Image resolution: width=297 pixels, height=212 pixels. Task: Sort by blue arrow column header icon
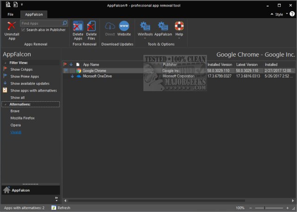(x=71, y=64)
